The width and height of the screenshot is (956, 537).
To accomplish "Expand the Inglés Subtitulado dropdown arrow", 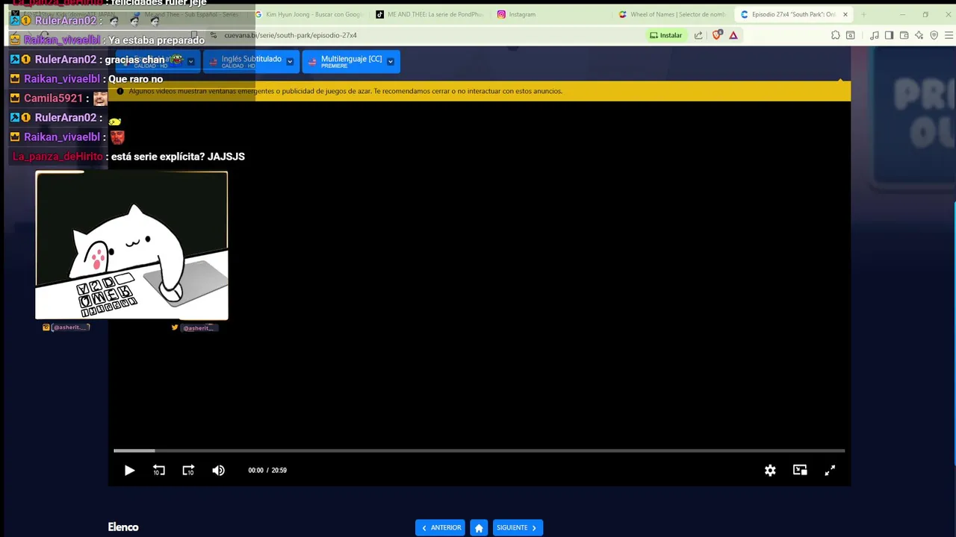I will [290, 62].
